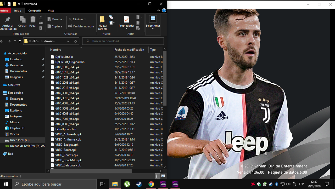Click the vertical scrollbar of file list

[165, 78]
